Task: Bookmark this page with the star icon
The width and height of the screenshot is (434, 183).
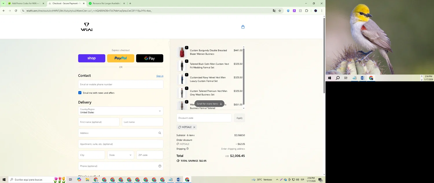Action: [280, 11]
